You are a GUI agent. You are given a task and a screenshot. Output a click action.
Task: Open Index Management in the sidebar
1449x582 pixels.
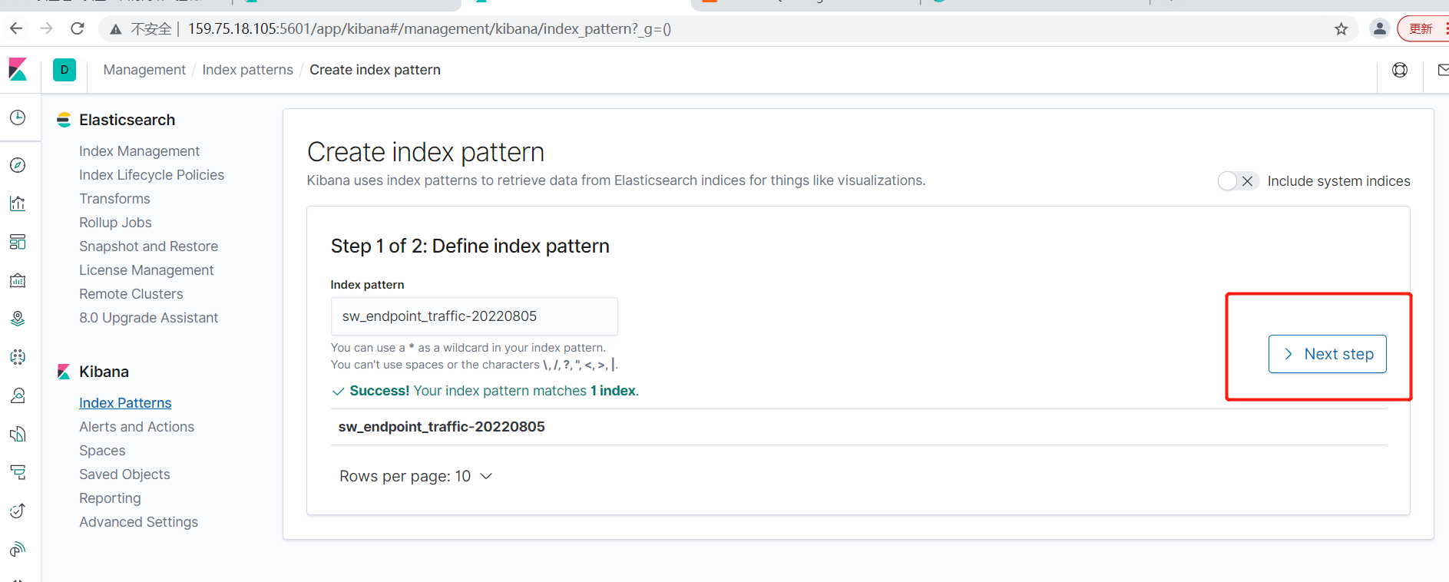[x=139, y=151]
